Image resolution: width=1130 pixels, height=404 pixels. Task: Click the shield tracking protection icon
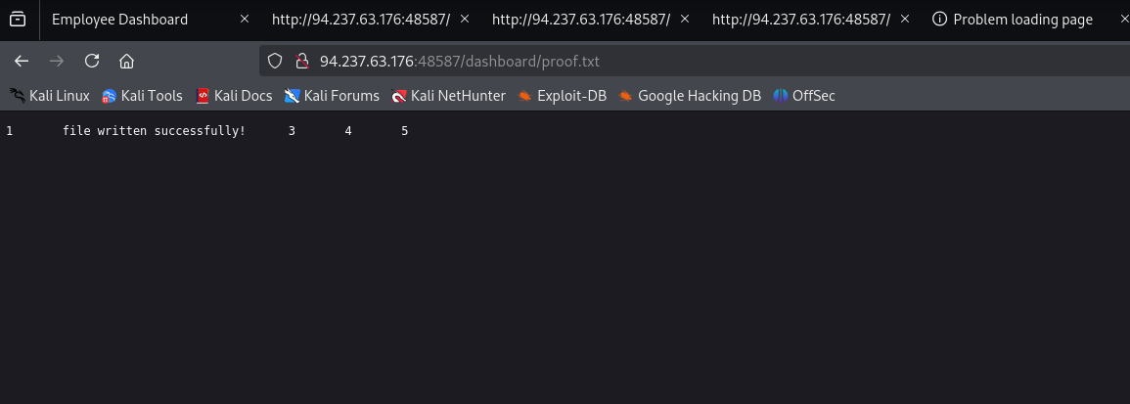click(275, 61)
